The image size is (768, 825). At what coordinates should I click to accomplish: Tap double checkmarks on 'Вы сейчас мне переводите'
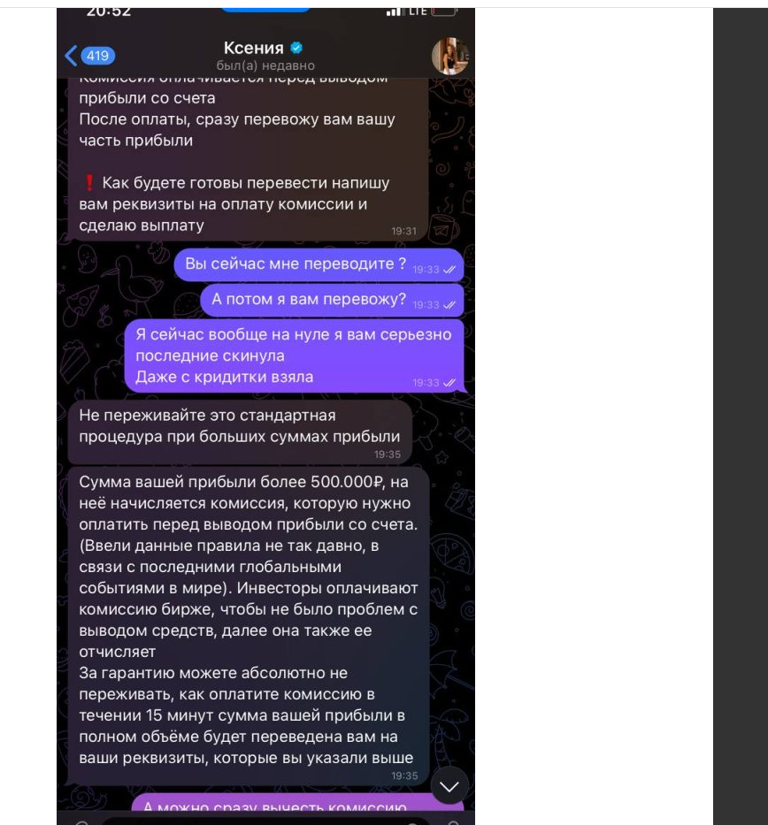tap(449, 270)
